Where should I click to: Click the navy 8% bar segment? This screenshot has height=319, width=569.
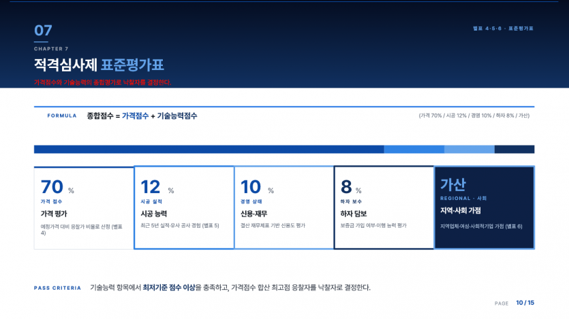514,149
